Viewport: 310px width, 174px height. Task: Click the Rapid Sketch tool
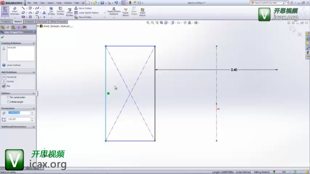pos(142,12)
